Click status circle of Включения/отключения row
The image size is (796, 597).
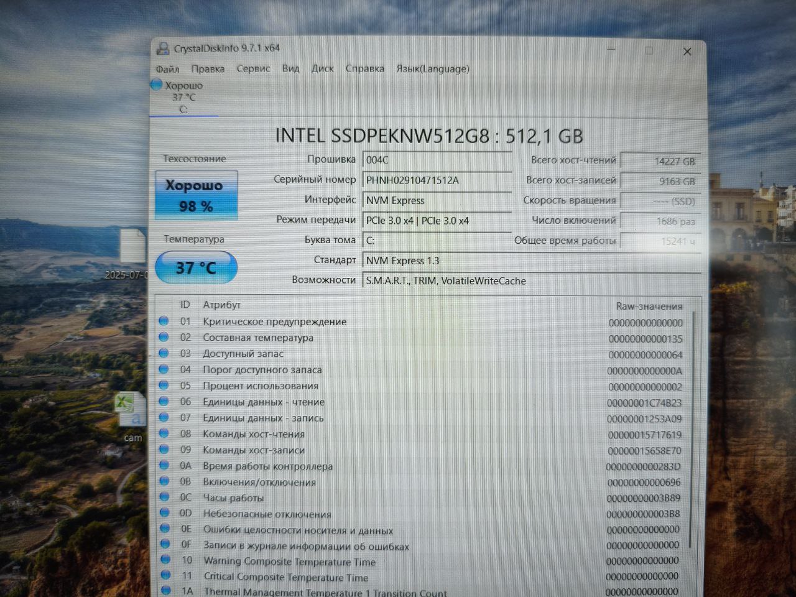coord(165,481)
